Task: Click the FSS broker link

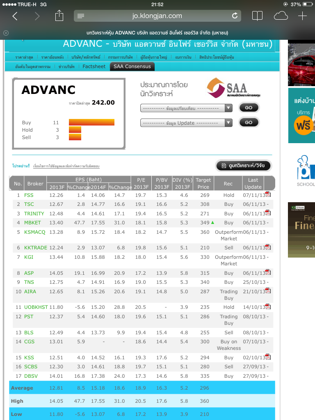Action: (x=29, y=195)
